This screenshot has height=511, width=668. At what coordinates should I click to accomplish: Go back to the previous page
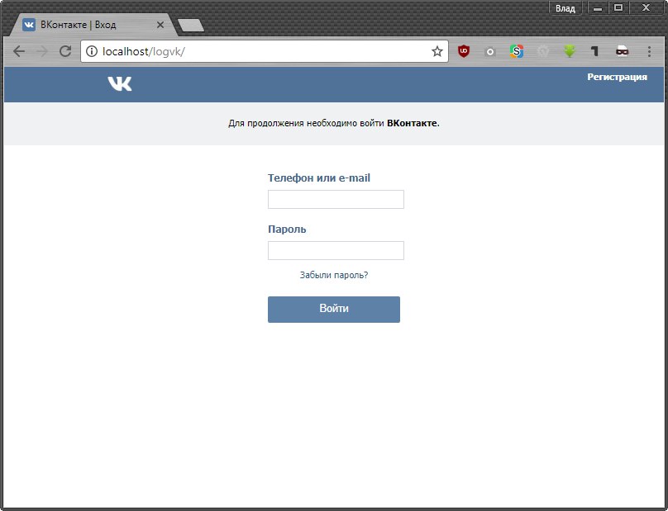coord(19,51)
